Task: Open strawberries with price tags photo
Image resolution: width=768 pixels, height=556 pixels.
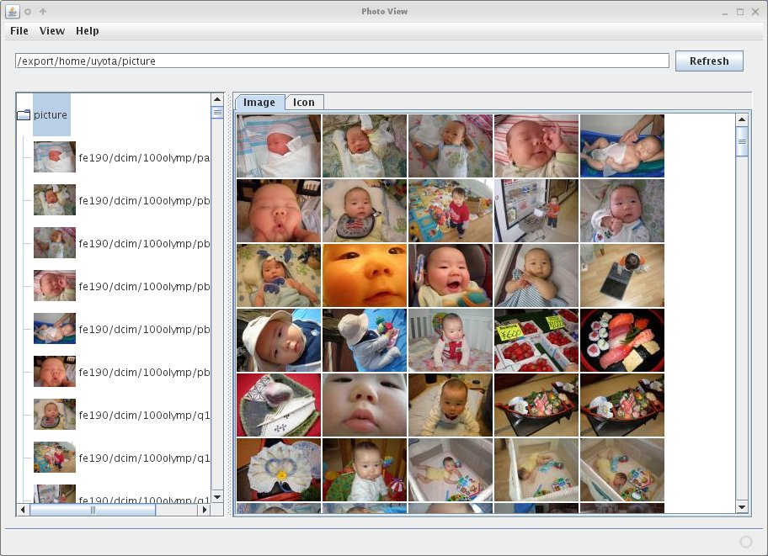Action: [x=536, y=340]
